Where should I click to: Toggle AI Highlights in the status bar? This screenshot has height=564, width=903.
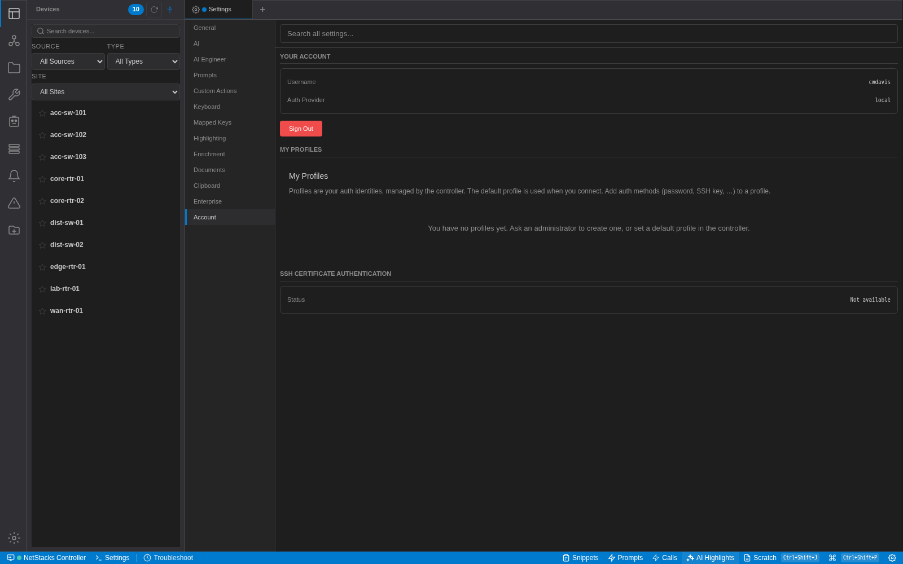tap(710, 558)
